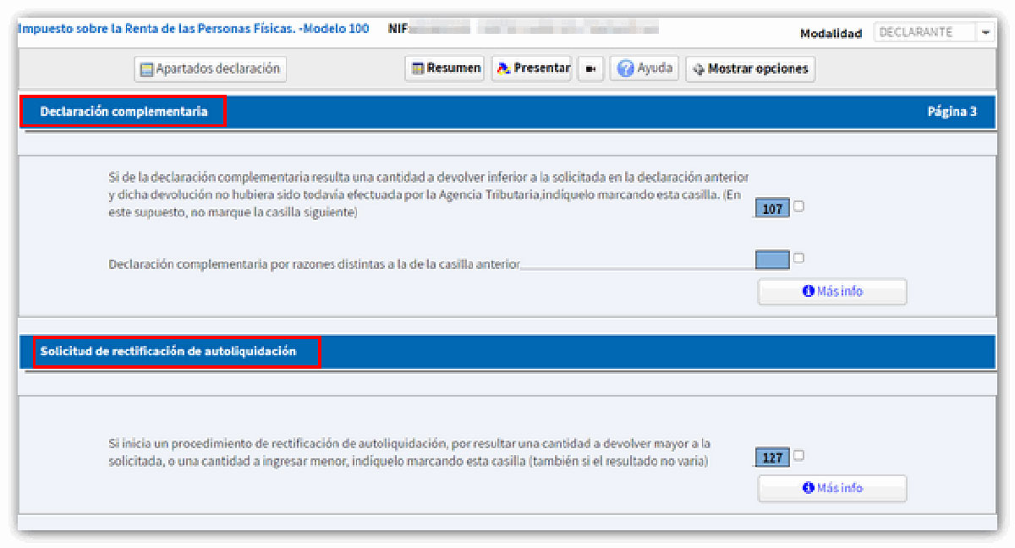The height and width of the screenshot is (548, 1015).
Task: Click the Presentar submit icon
Action: click(505, 68)
